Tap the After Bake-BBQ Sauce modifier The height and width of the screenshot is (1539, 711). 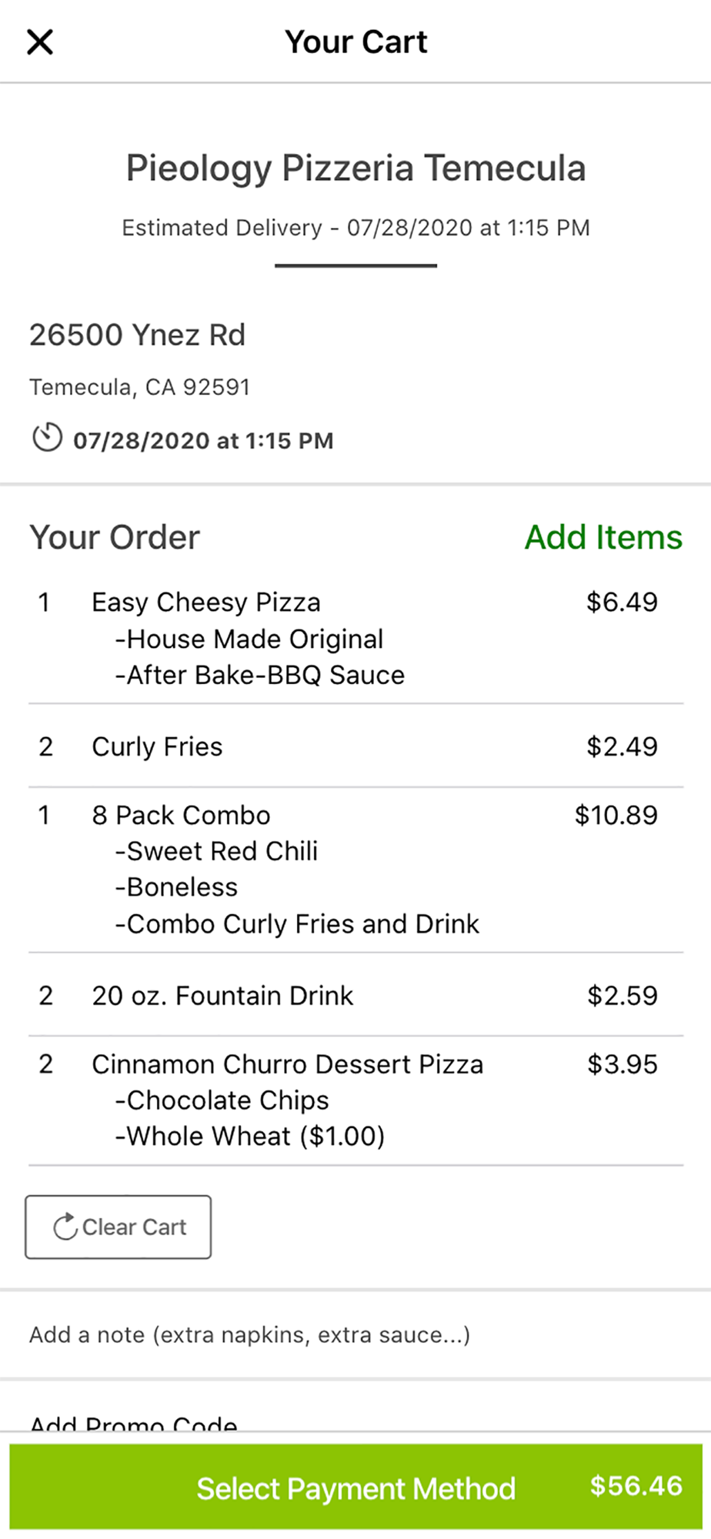point(260,675)
